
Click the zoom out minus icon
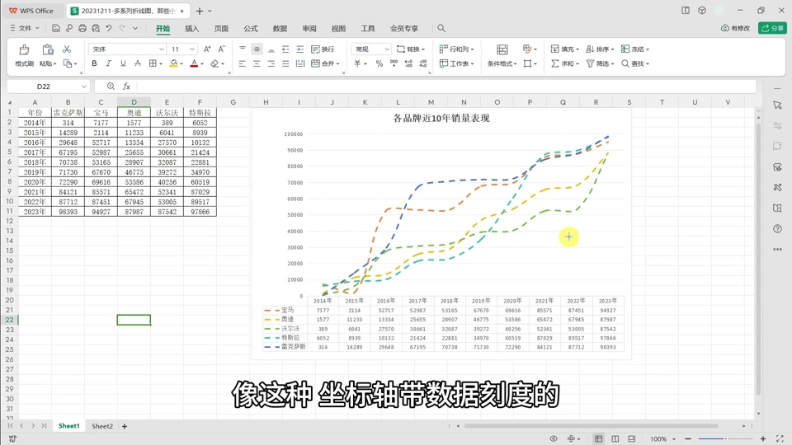(688, 439)
